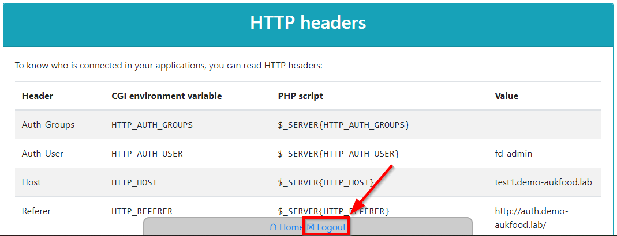Viewport: 617px width, 236px height.
Task: Select the "$_SERVER{HTTP_HOST}" cell
Action: click(x=326, y=182)
